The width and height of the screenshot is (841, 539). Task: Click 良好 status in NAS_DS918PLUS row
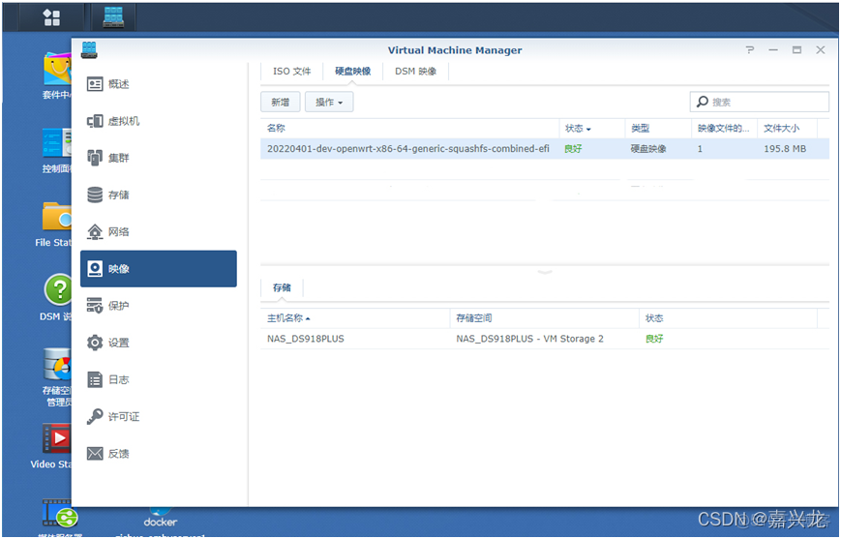click(x=654, y=339)
